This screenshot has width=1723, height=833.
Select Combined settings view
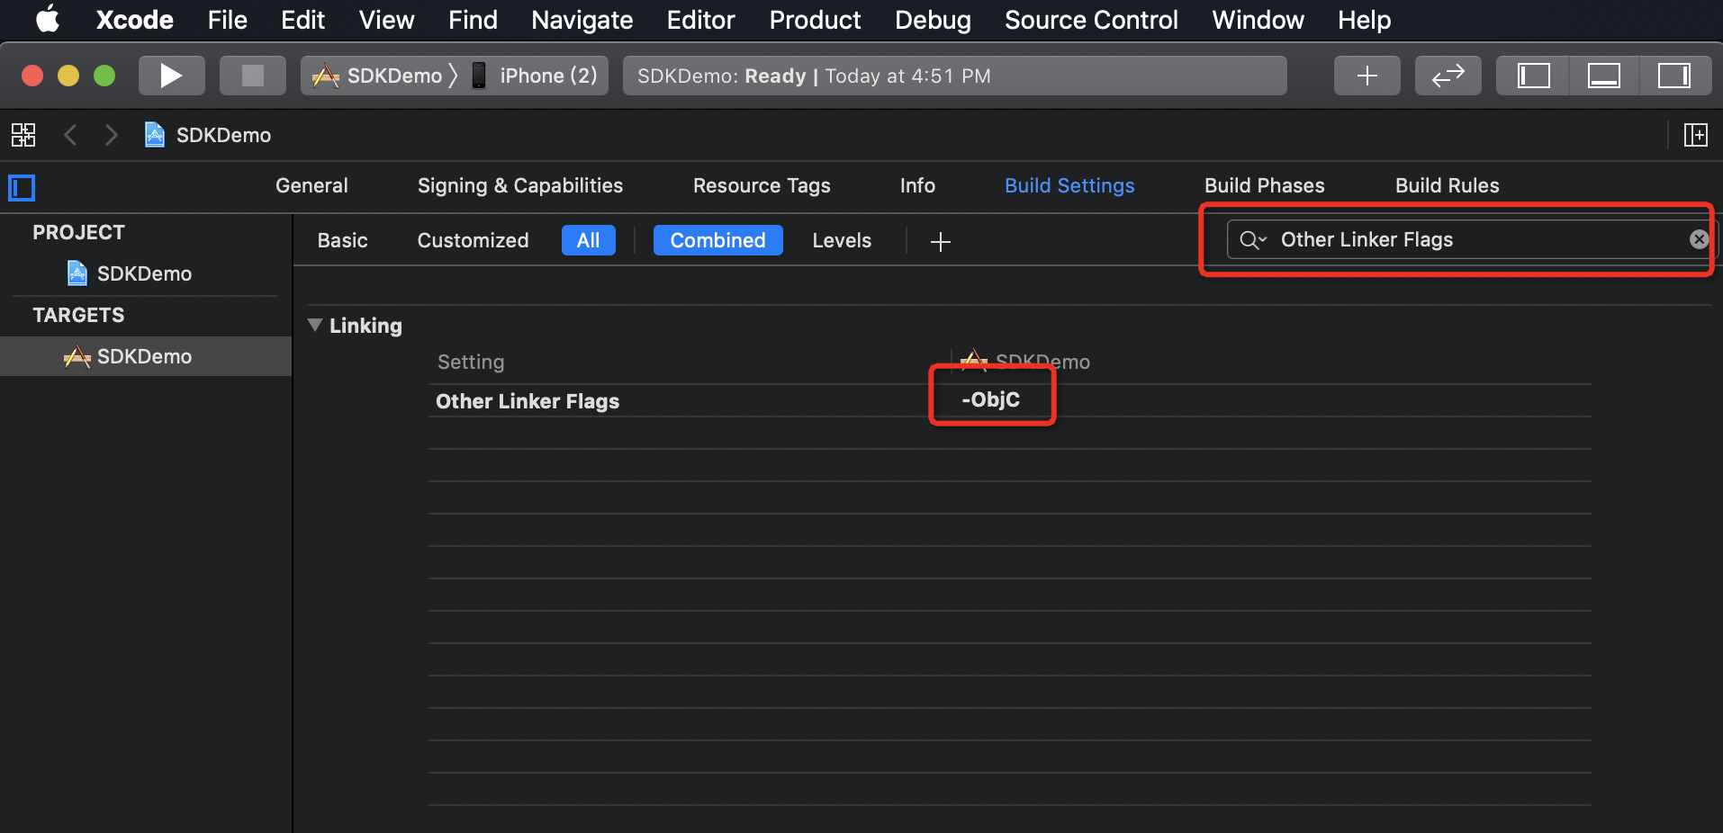tap(717, 240)
